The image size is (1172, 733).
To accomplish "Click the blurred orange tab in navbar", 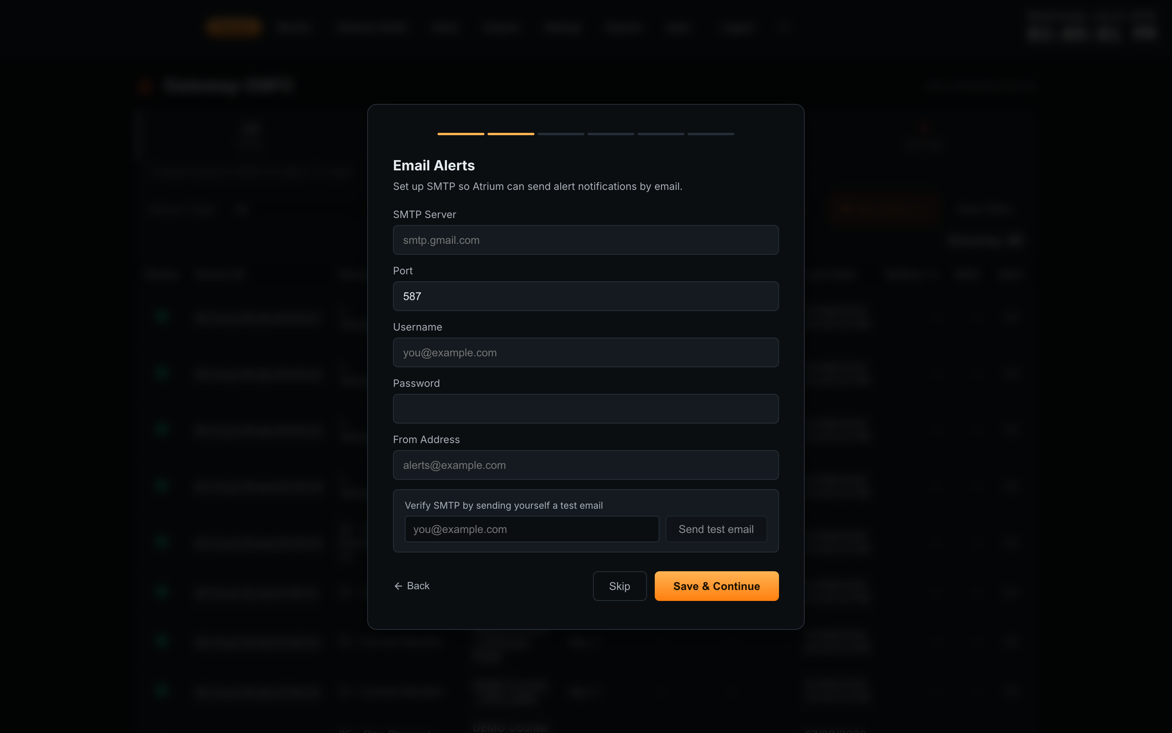I will pos(234,27).
